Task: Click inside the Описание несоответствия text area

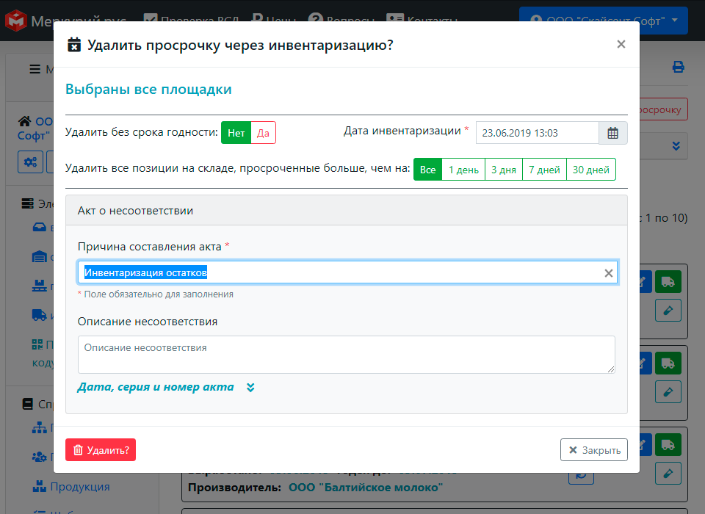Action: [x=345, y=353]
